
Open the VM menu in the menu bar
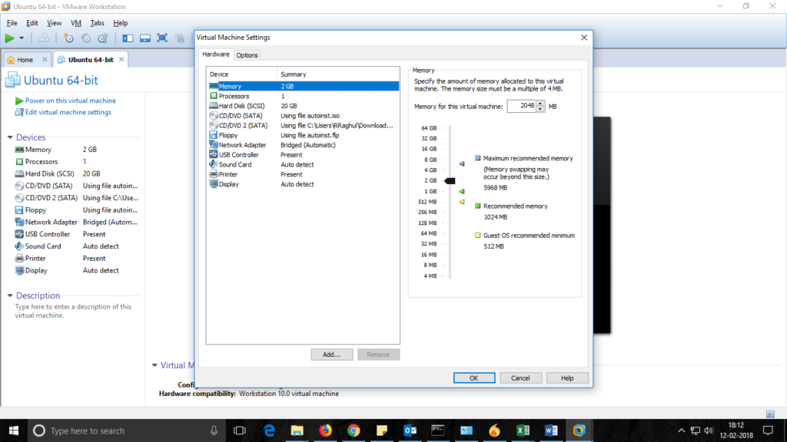tap(76, 23)
